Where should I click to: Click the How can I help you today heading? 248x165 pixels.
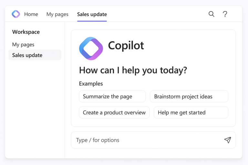tap(133, 70)
